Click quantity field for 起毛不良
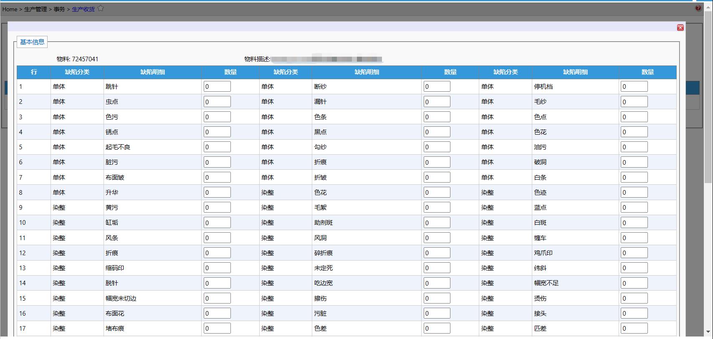 pyautogui.click(x=217, y=147)
